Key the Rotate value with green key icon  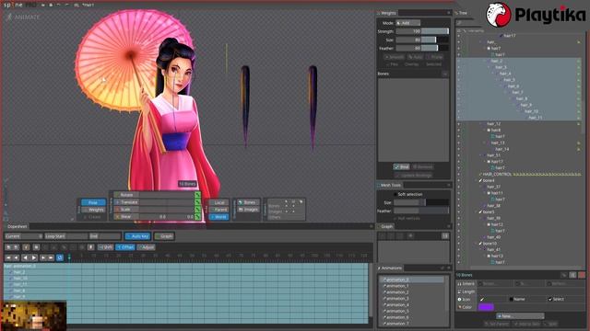tap(197, 195)
